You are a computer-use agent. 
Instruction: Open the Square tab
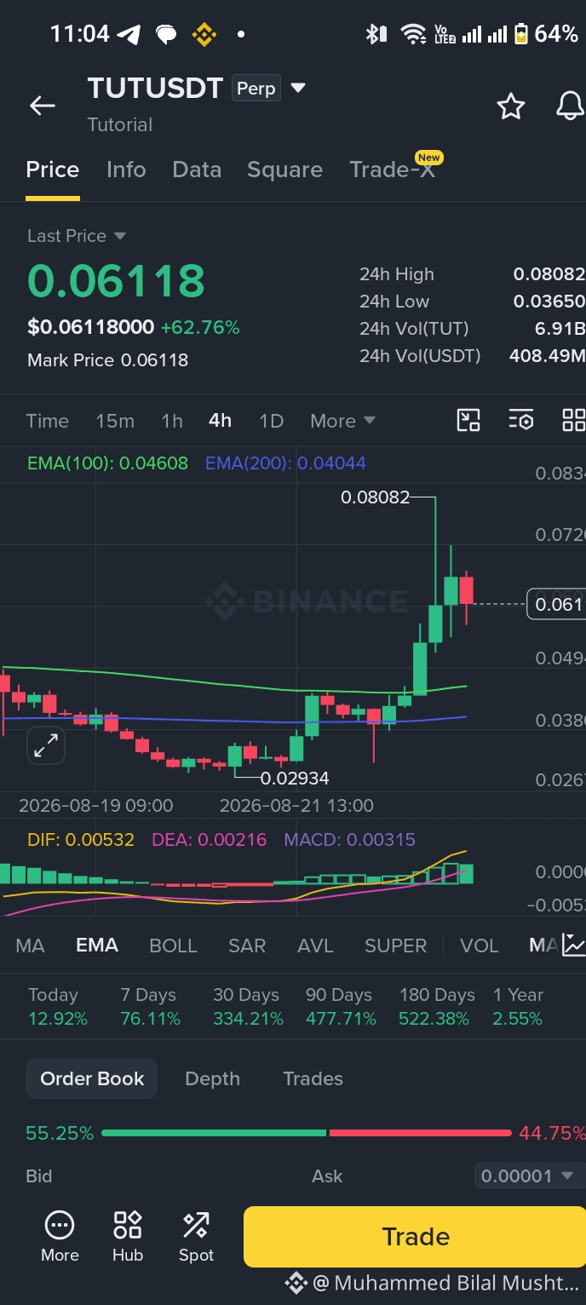coord(284,170)
